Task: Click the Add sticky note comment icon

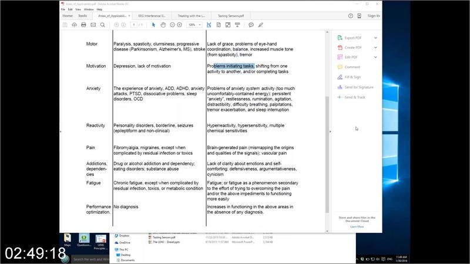Action: (x=251, y=25)
